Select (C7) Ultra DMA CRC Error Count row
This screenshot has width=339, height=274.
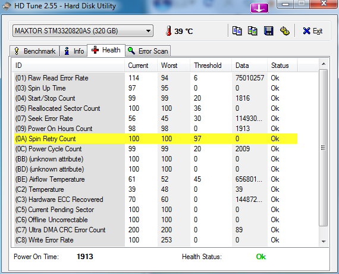point(156,230)
